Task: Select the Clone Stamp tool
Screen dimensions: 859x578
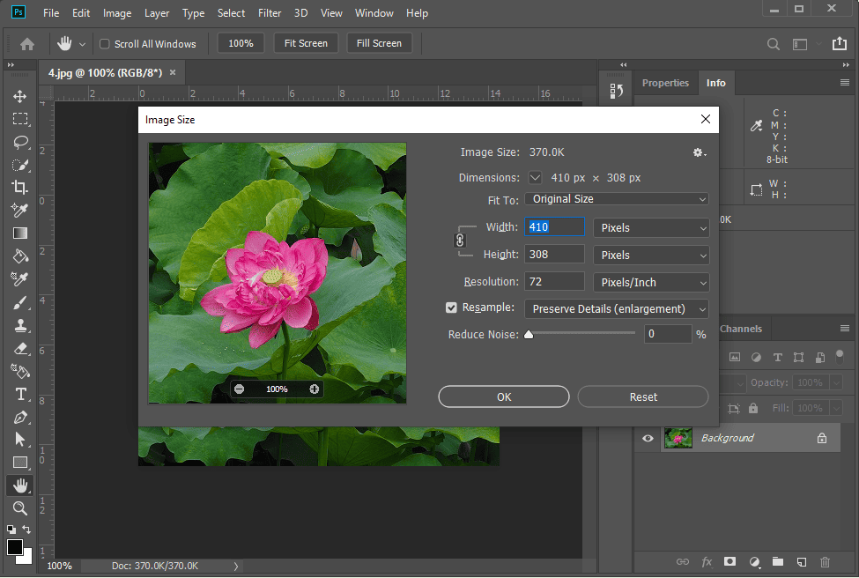Action: point(20,324)
